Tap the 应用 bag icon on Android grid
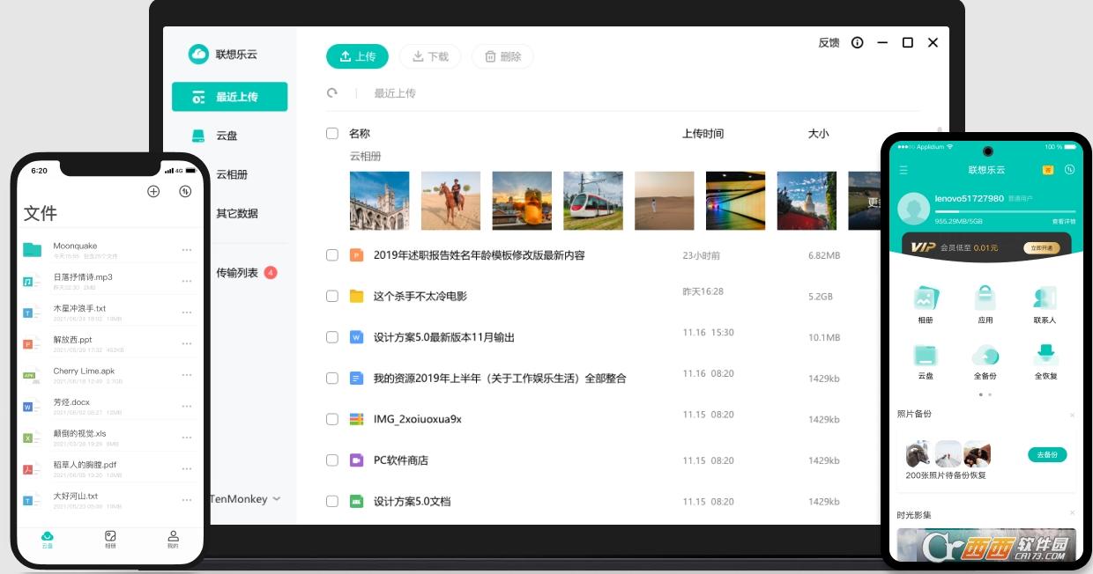This screenshot has width=1093, height=574. point(985,298)
